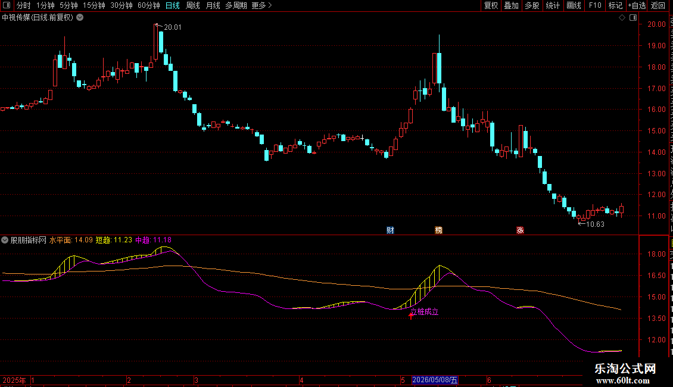Toggle the panel layout icon near the price axis

pyautogui.click(x=633, y=18)
